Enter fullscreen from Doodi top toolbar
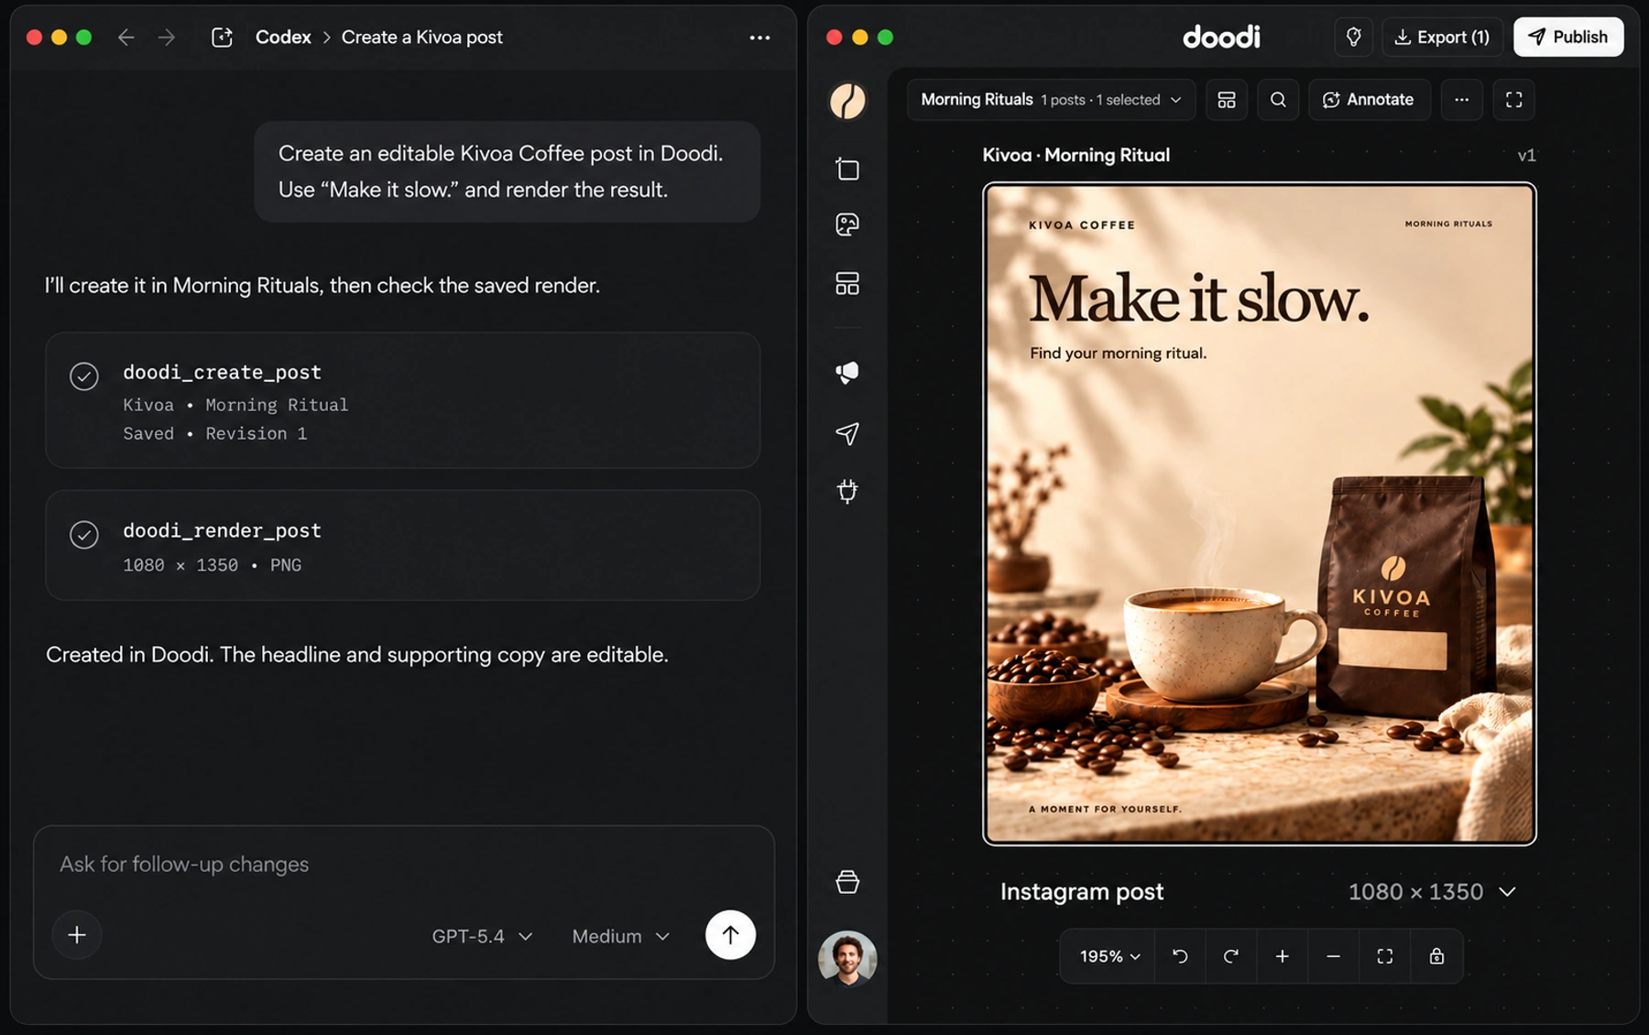 click(x=1513, y=100)
